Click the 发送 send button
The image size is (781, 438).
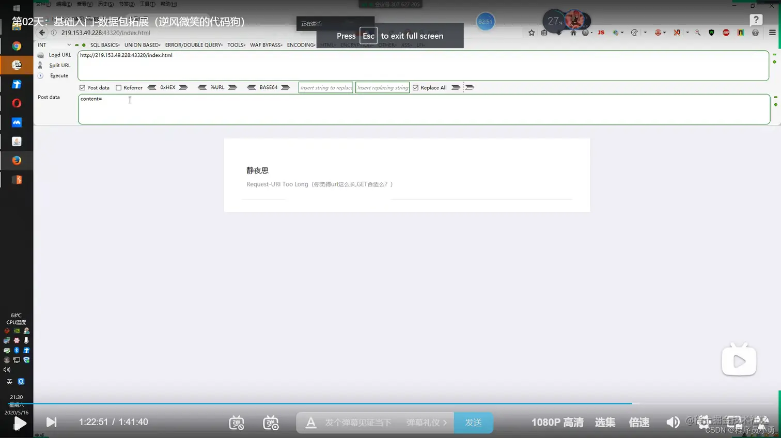[473, 423]
